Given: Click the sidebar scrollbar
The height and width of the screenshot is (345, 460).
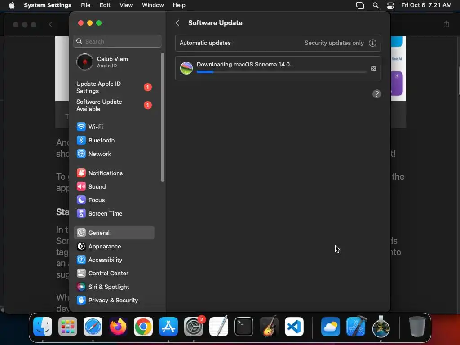Looking at the screenshot, I should (x=163, y=117).
